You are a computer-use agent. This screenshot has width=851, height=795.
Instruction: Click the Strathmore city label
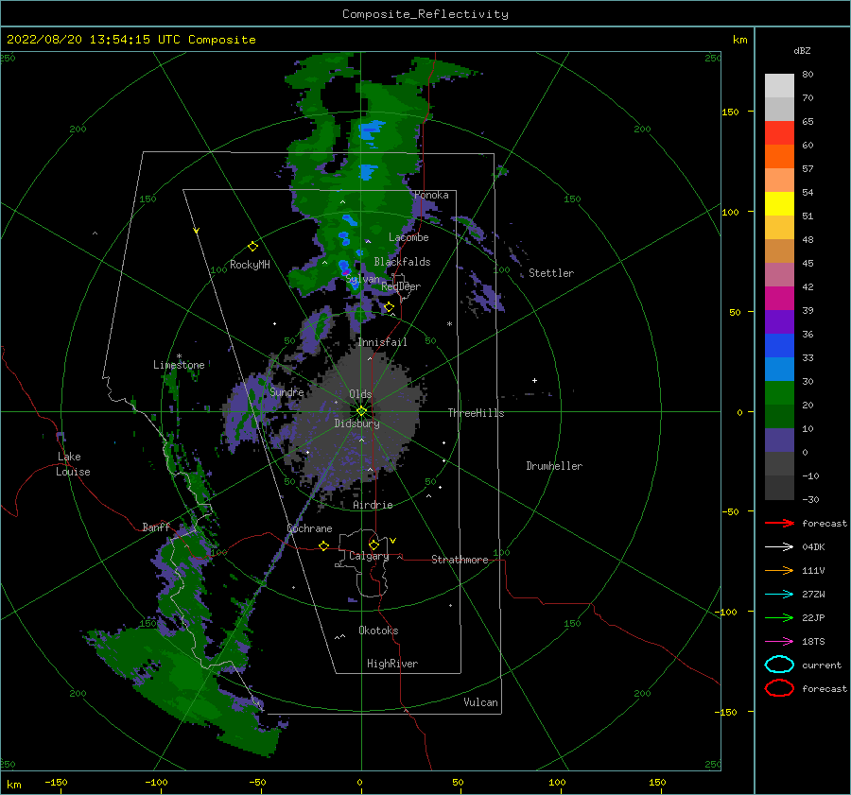[460, 560]
